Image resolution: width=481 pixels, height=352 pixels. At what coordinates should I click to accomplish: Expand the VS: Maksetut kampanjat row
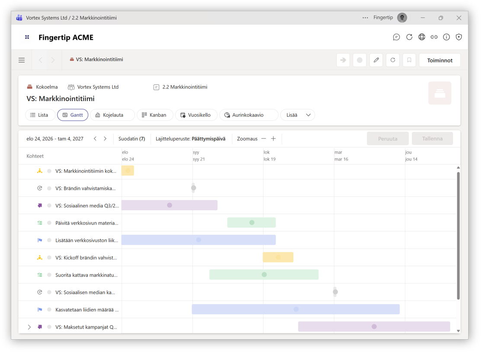[x=29, y=327]
